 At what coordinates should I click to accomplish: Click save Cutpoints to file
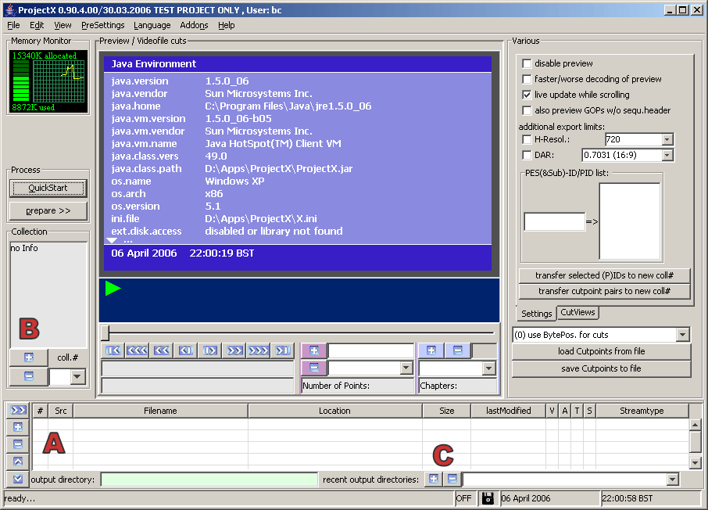point(600,368)
